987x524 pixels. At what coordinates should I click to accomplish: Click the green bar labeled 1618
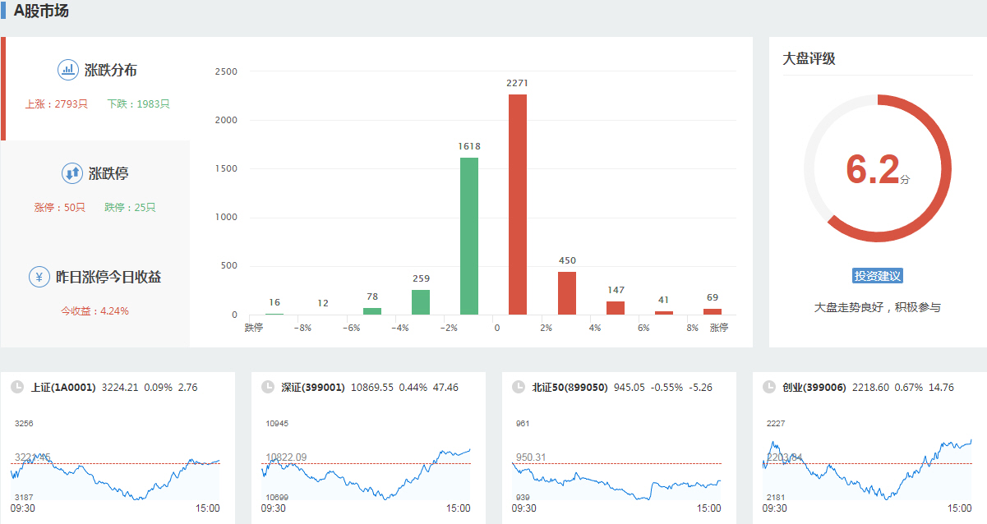click(x=469, y=236)
